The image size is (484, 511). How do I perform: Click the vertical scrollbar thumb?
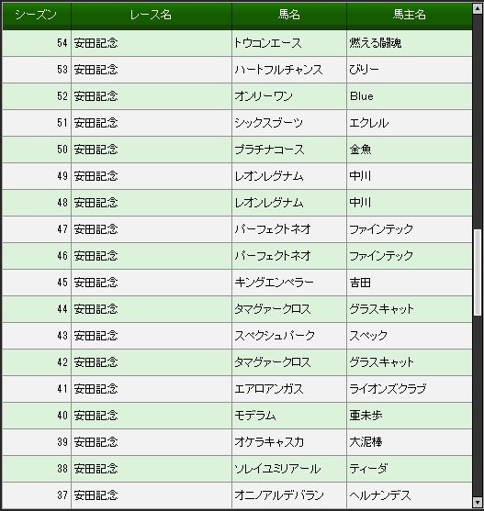tap(478, 272)
